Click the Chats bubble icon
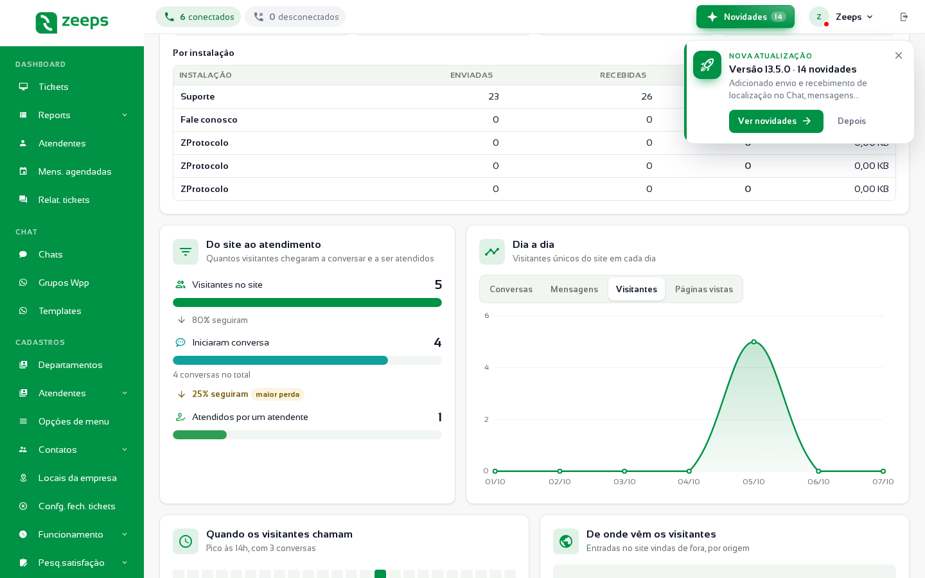 click(x=23, y=254)
